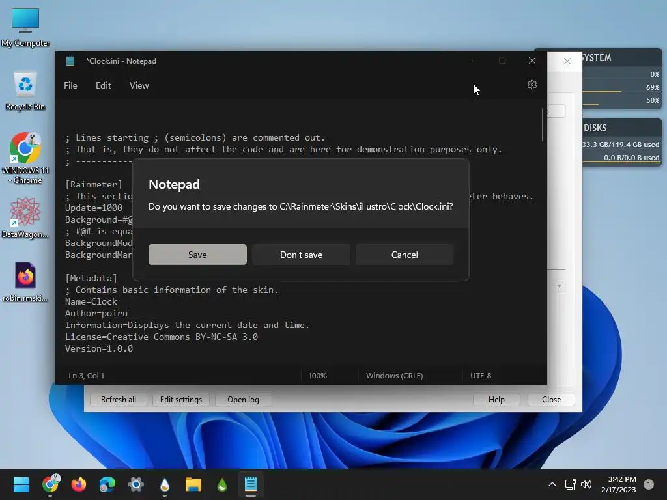Close the Notepad window
Viewport: 667px width, 500px height.
coord(532,61)
